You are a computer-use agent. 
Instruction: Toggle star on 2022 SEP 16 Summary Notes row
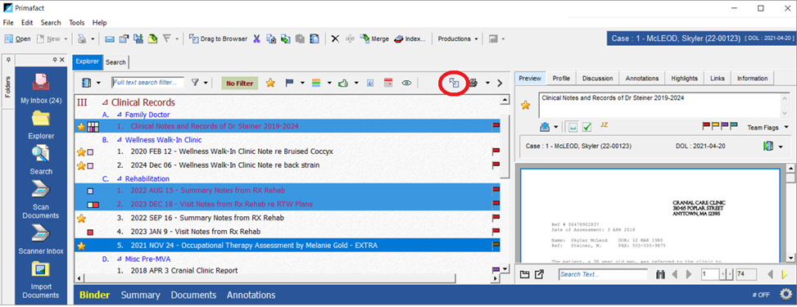[x=81, y=218]
